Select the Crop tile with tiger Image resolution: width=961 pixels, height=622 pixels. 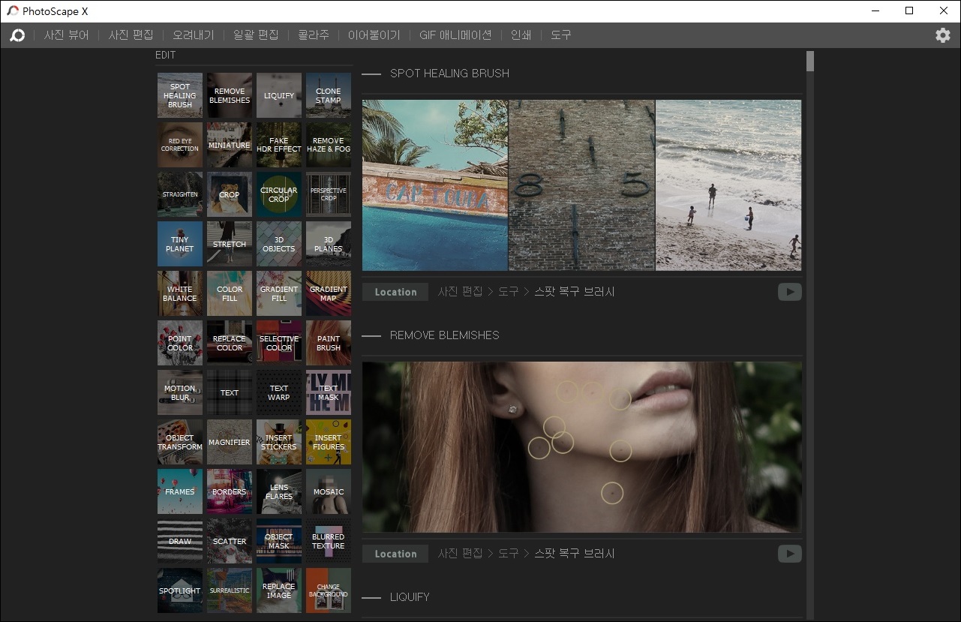pos(230,194)
